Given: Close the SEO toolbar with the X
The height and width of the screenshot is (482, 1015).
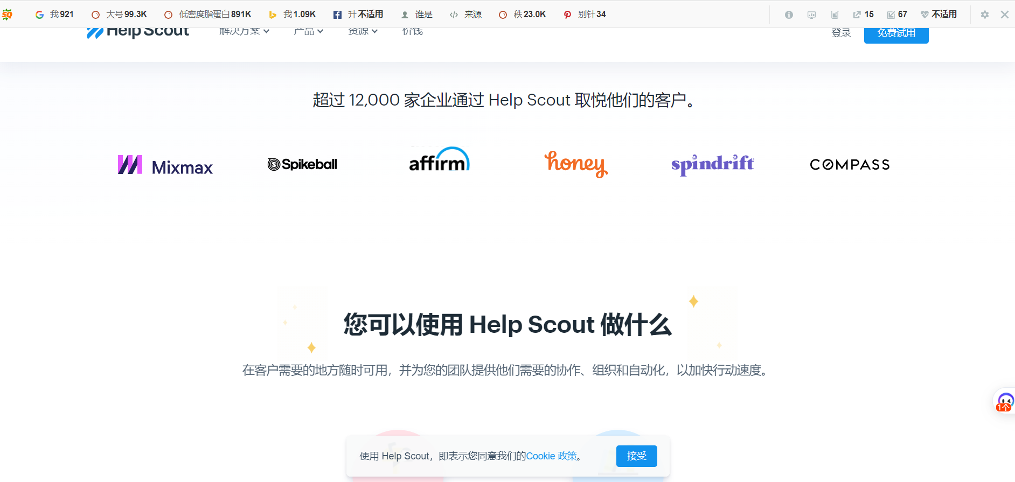Looking at the screenshot, I should click(x=1005, y=15).
